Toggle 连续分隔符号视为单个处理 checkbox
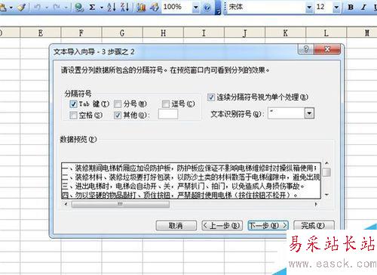 tap(211, 97)
